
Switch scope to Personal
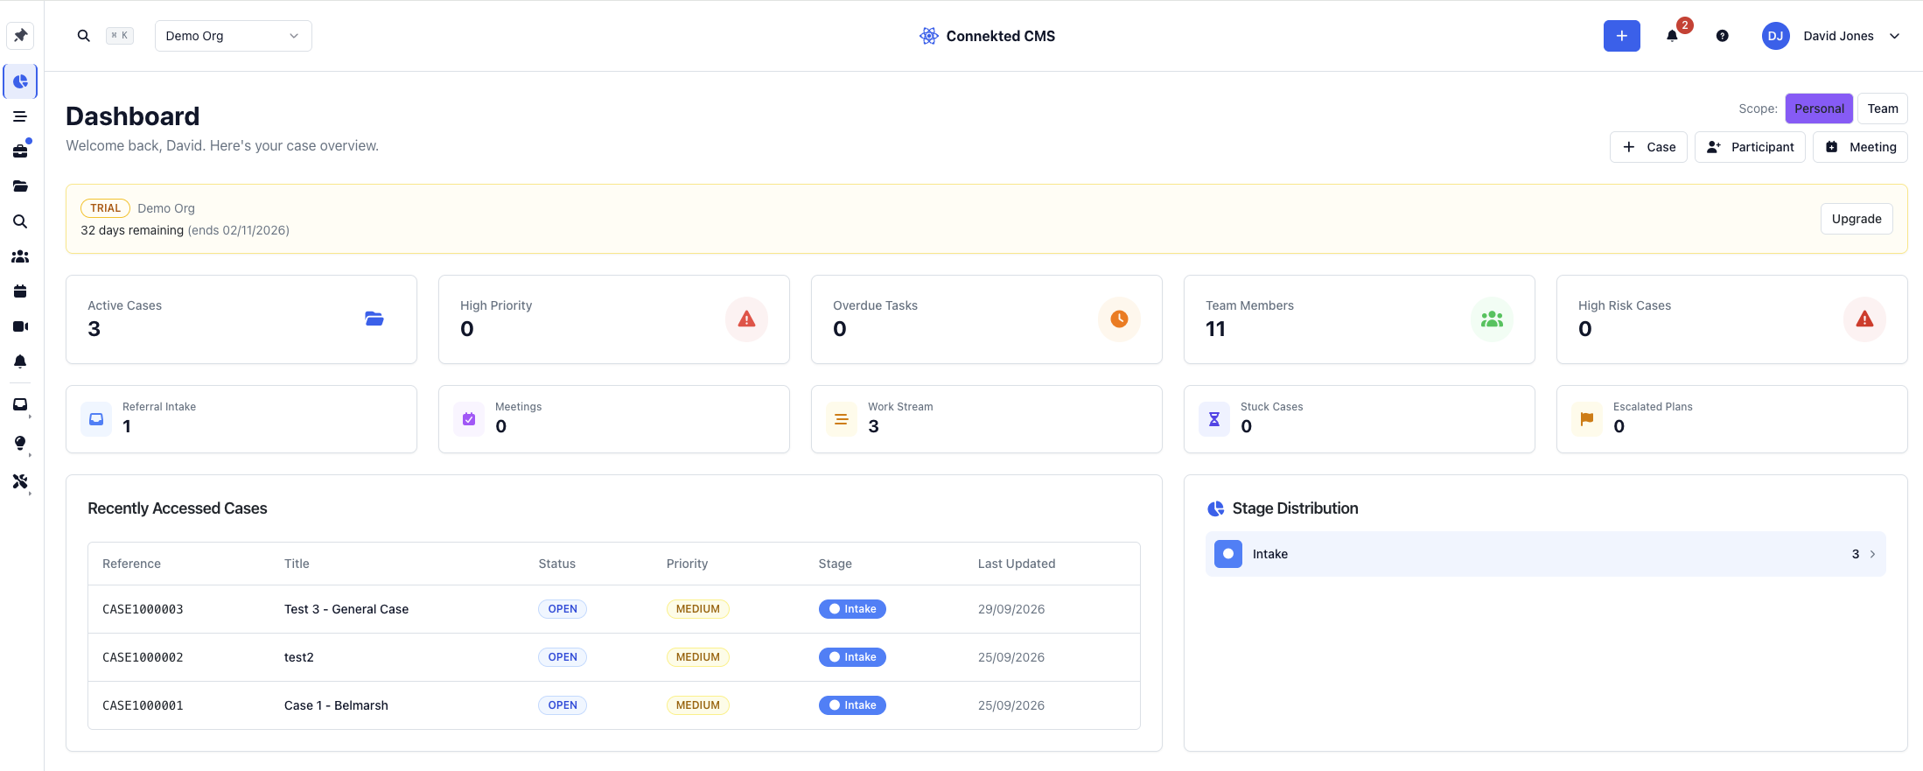pos(1819,109)
